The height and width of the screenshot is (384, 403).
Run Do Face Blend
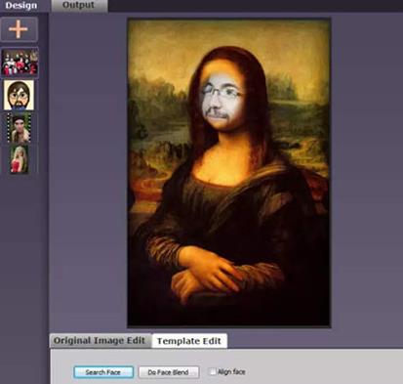tap(168, 372)
